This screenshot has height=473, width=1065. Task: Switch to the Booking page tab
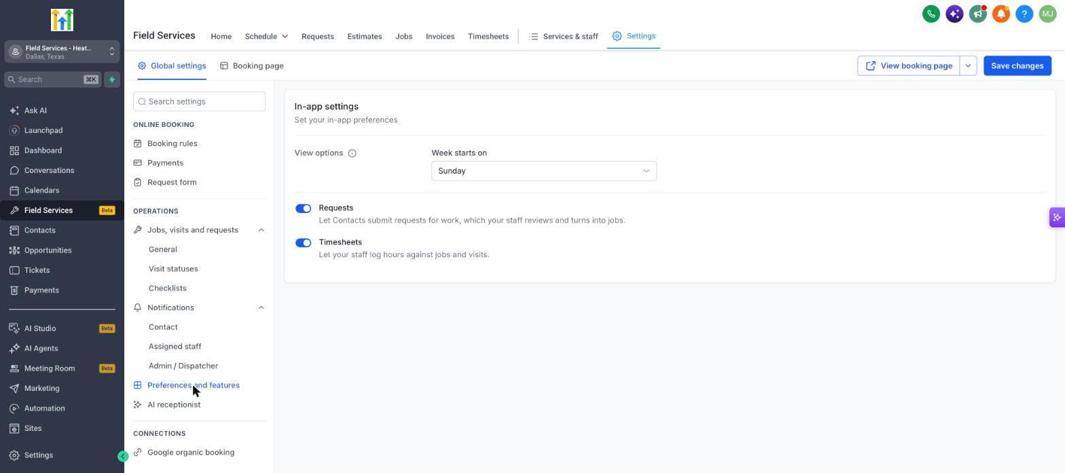click(x=251, y=66)
